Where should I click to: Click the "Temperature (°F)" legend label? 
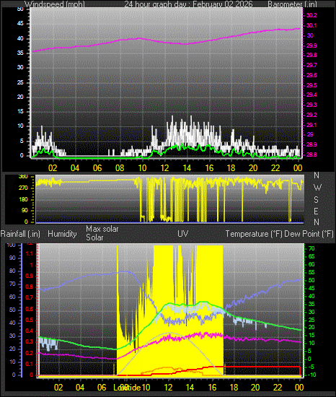point(254,234)
